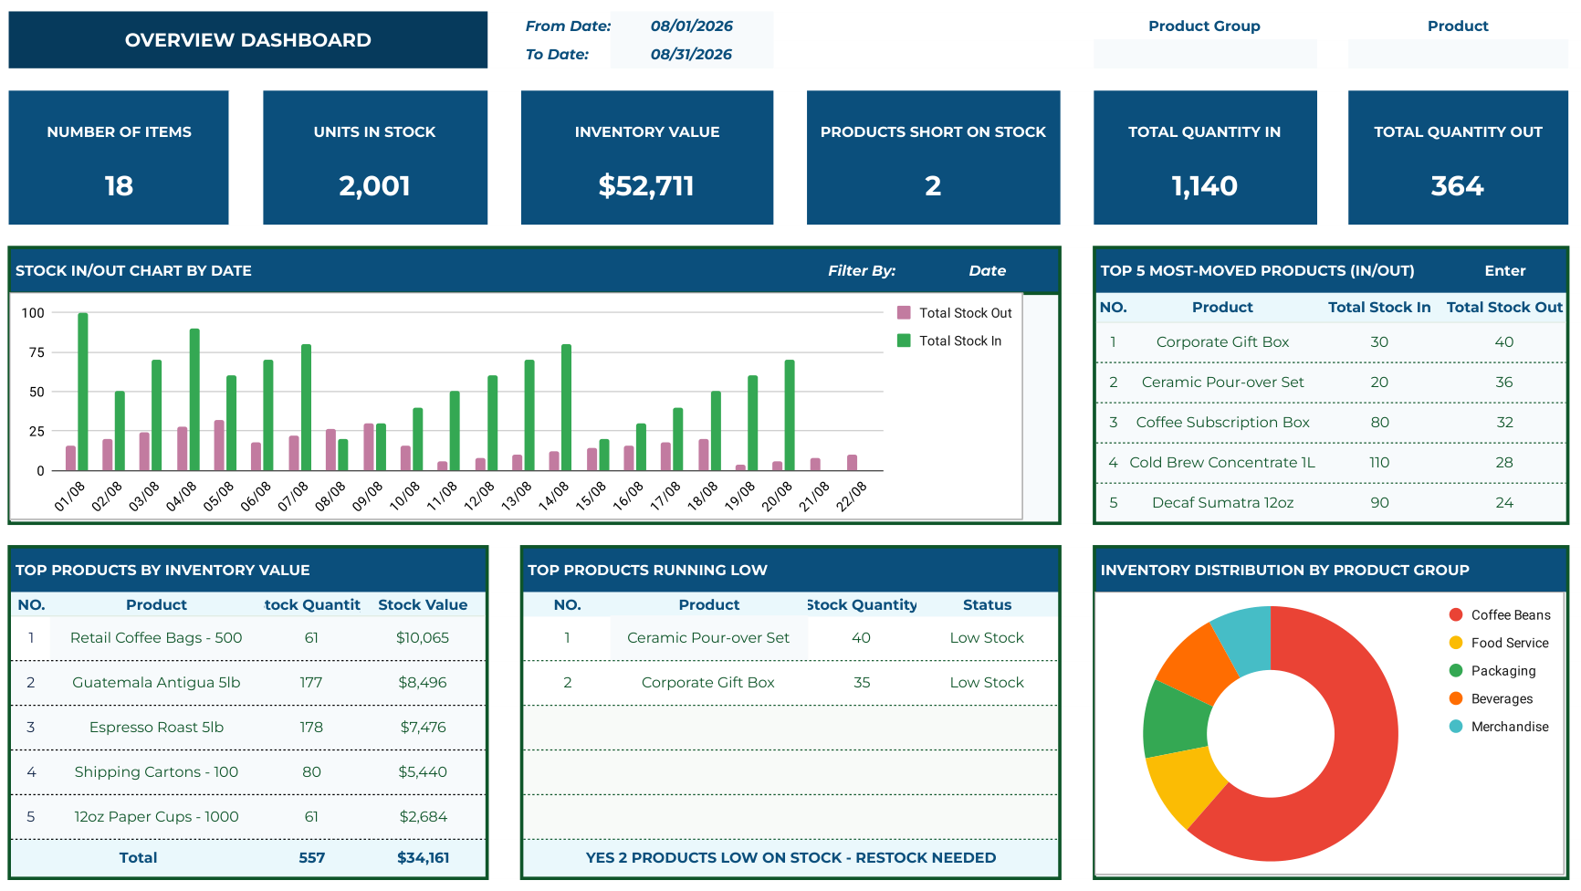
Task: Select Retail Coffee Bags - 500 row
Action: click(248, 638)
